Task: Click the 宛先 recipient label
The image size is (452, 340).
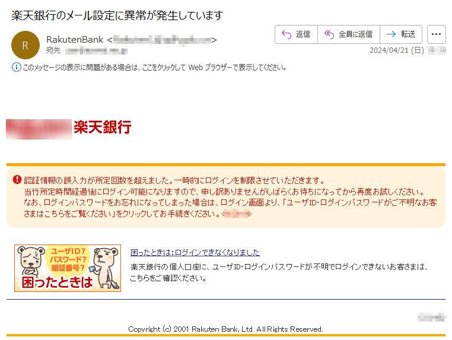Action: pos(53,50)
